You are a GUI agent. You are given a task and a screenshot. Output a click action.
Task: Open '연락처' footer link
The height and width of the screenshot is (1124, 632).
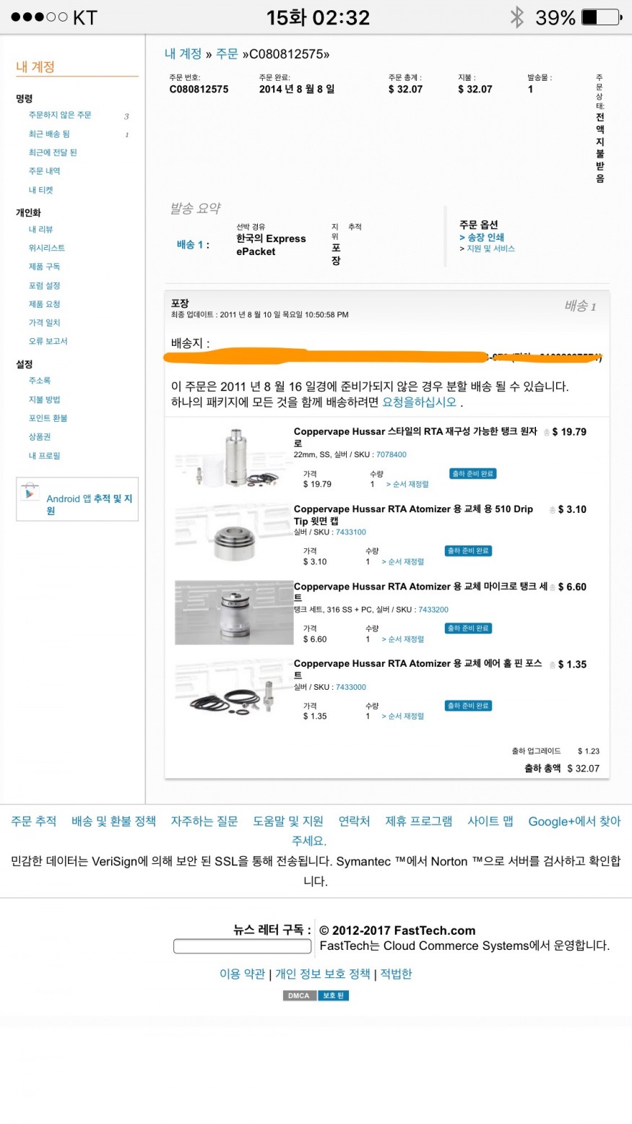pos(355,821)
